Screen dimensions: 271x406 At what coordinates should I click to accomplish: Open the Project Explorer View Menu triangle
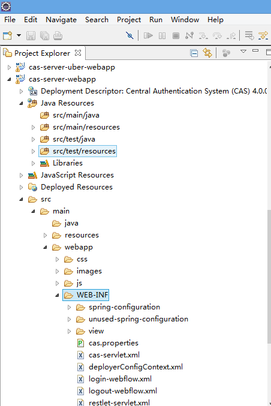coord(243,51)
